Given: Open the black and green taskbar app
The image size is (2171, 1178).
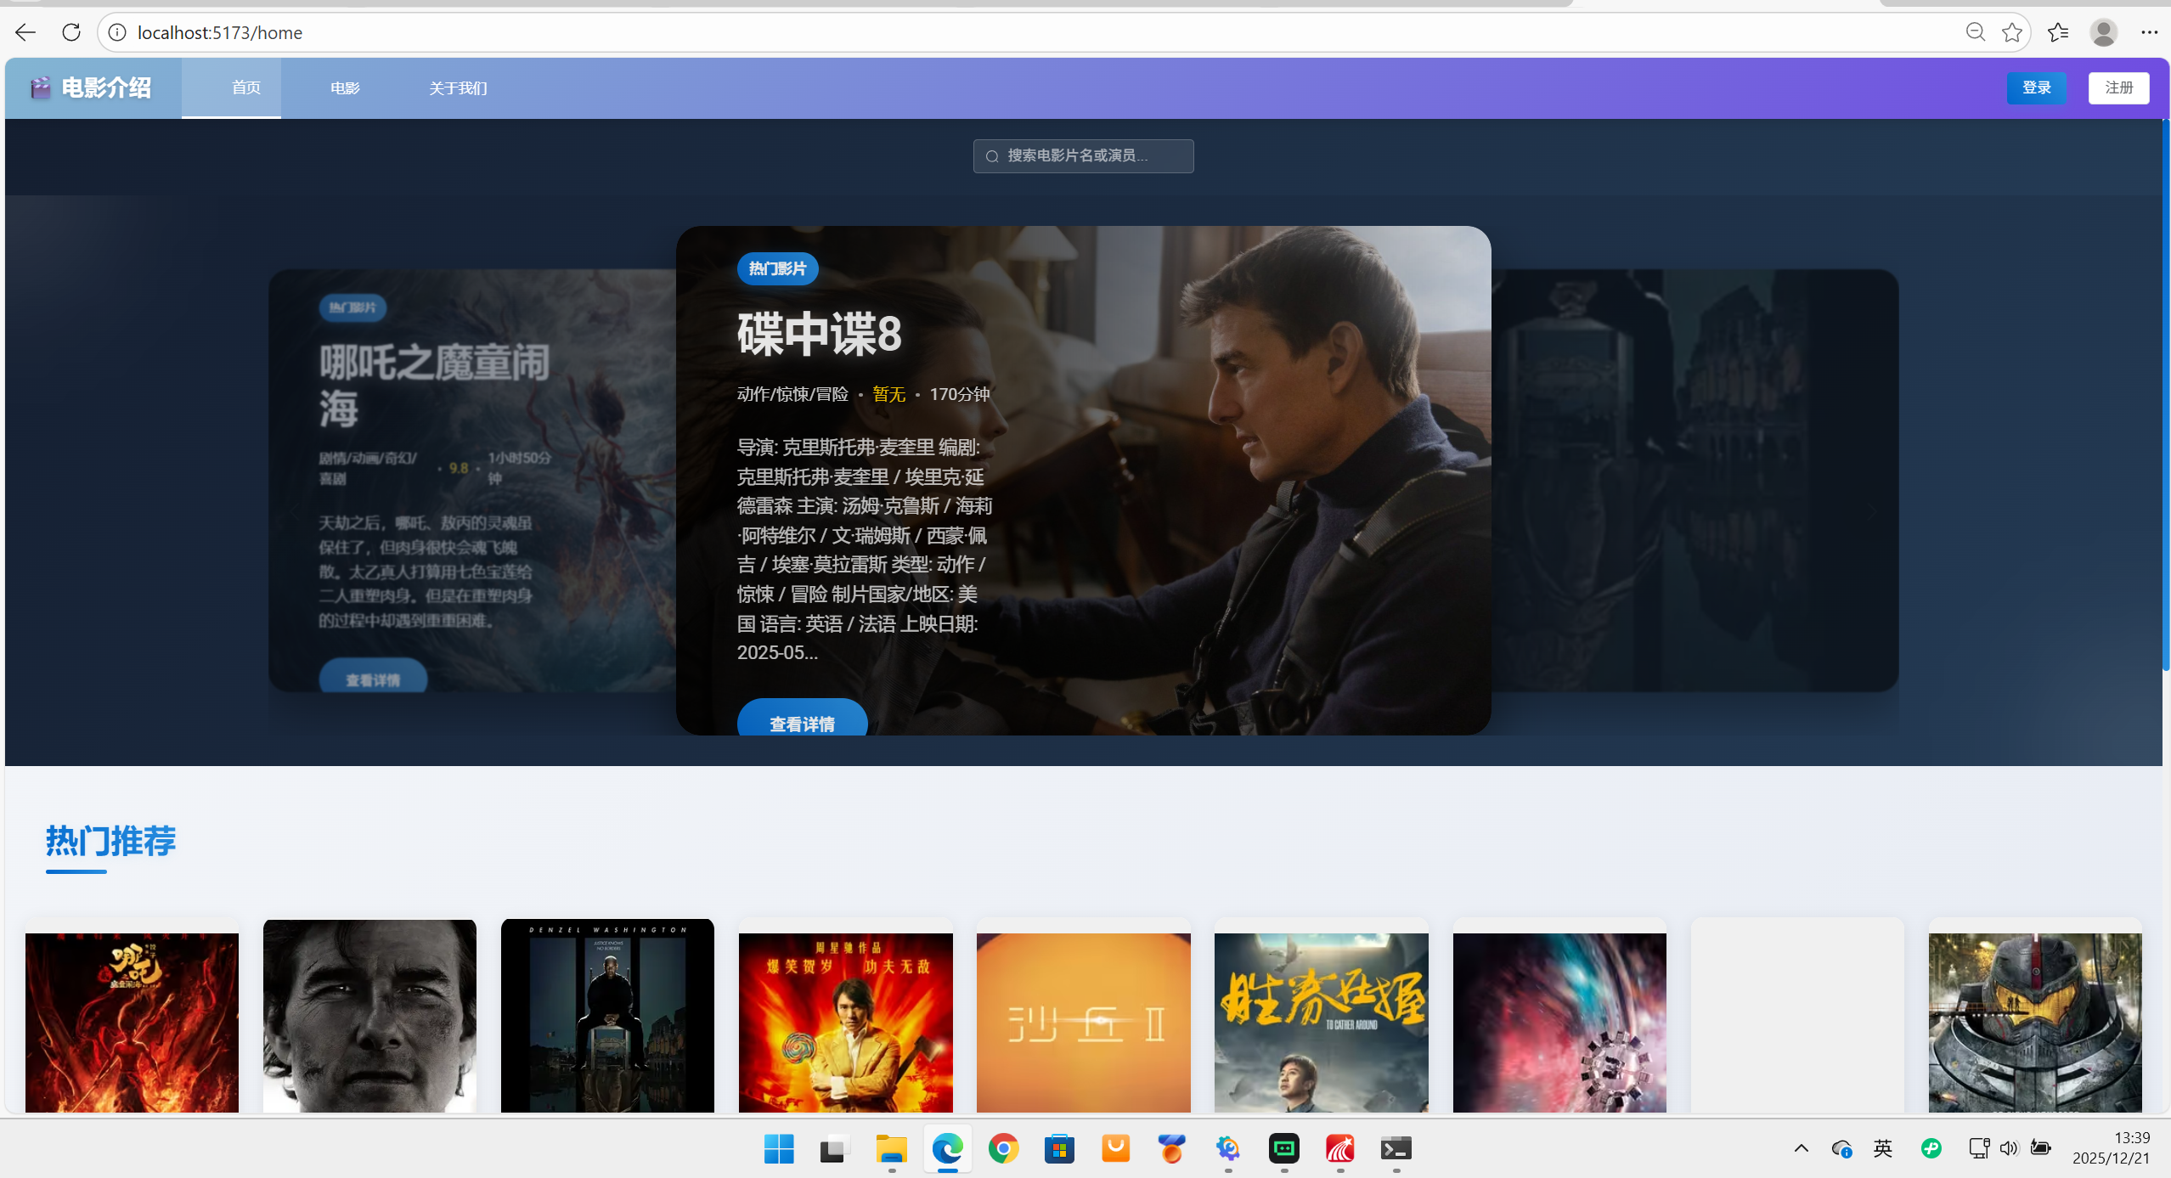Looking at the screenshot, I should 1284,1149.
